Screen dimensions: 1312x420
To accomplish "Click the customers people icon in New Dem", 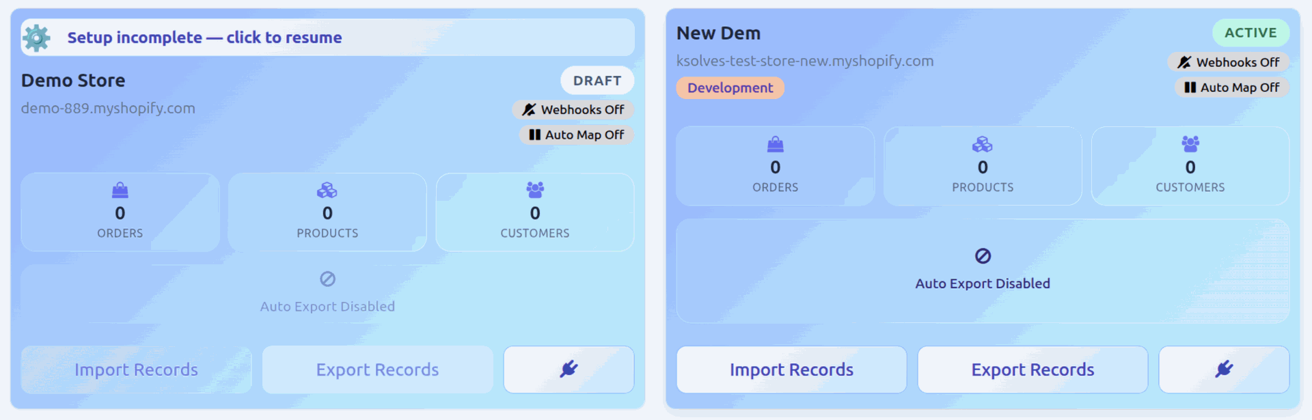I will (1190, 144).
